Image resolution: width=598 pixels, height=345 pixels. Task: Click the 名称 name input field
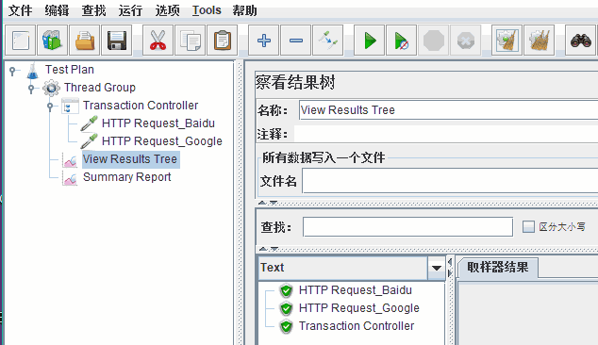coord(449,110)
